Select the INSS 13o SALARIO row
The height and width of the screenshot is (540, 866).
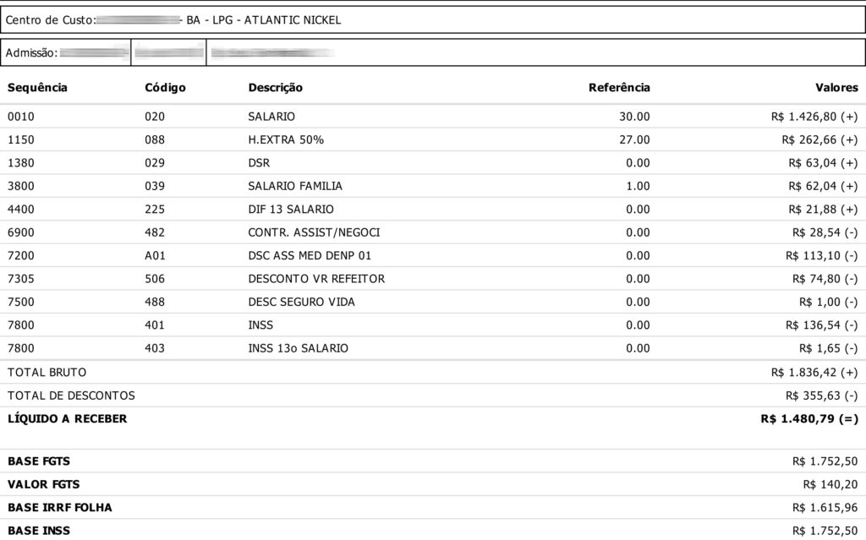click(298, 348)
